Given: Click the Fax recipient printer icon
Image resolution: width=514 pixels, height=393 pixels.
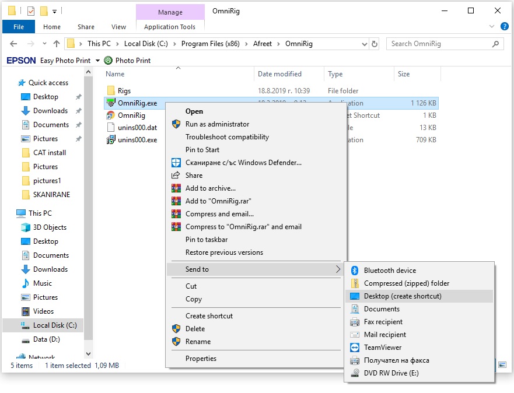Looking at the screenshot, I should coord(355,322).
